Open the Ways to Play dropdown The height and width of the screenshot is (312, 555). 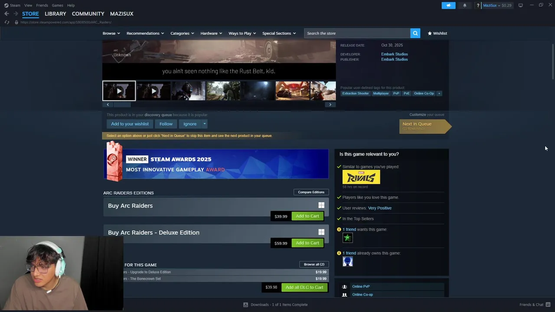point(242,33)
